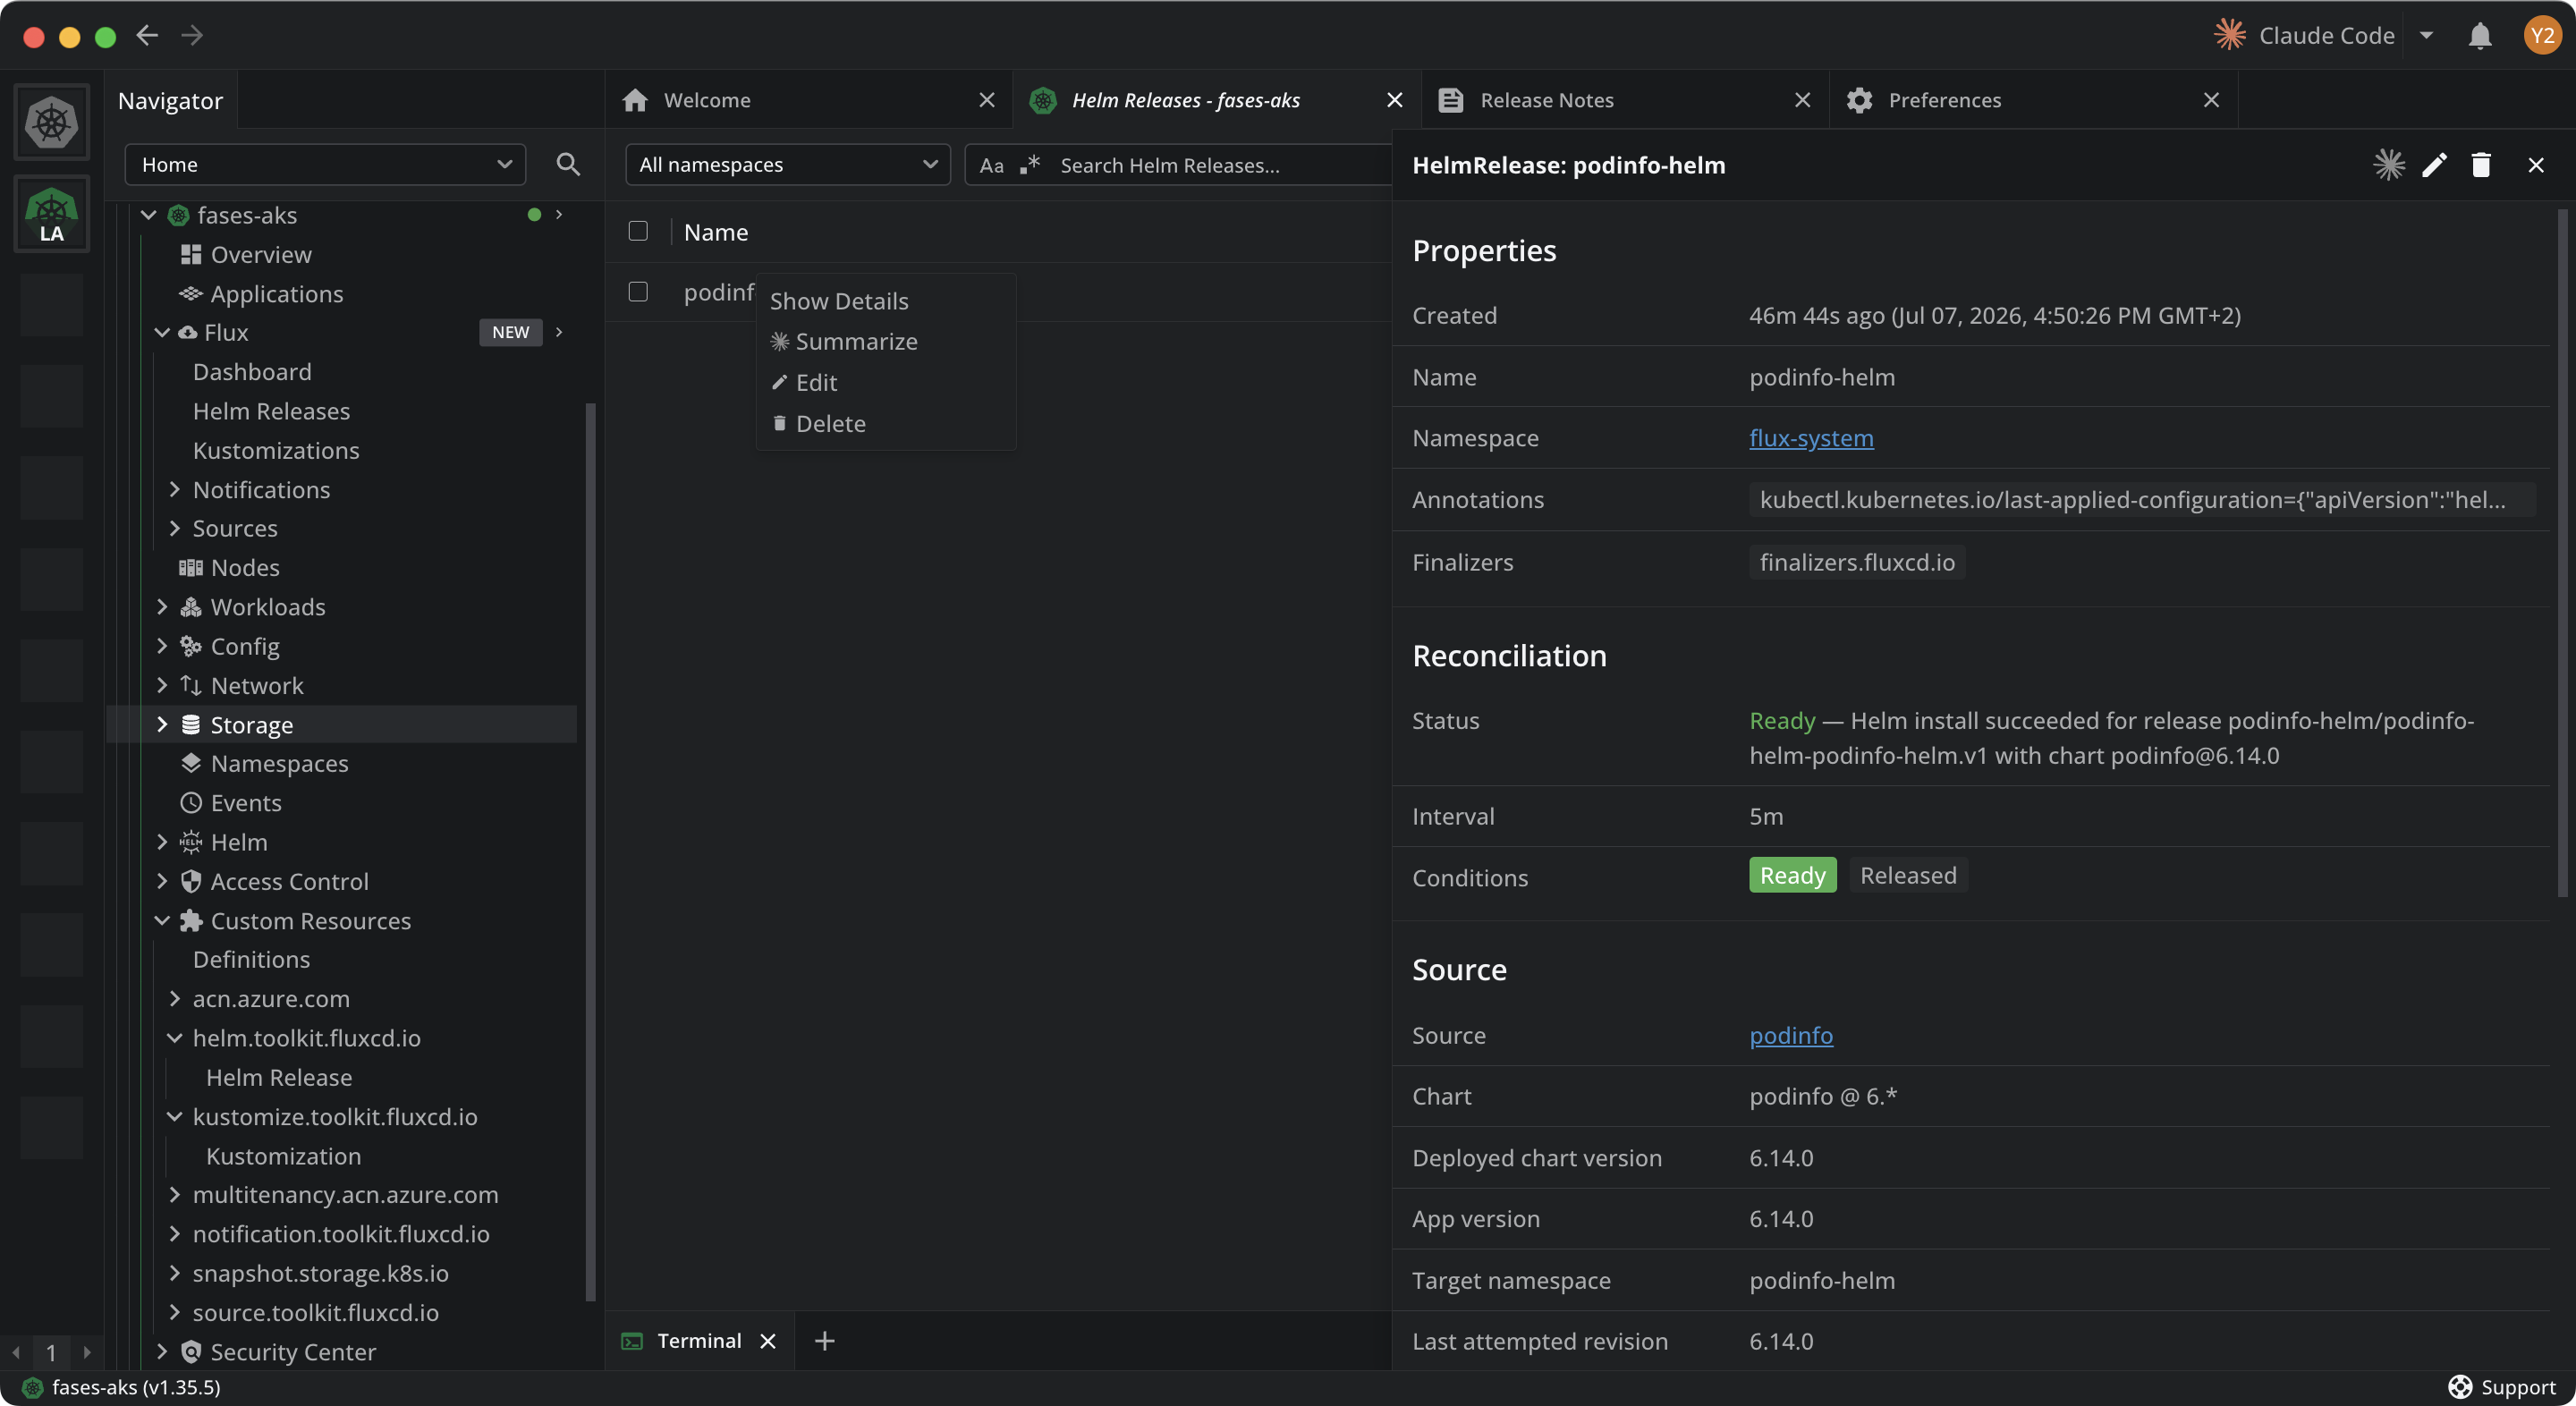The height and width of the screenshot is (1406, 2576).
Task: Close the Release Notes tab
Action: click(1802, 100)
